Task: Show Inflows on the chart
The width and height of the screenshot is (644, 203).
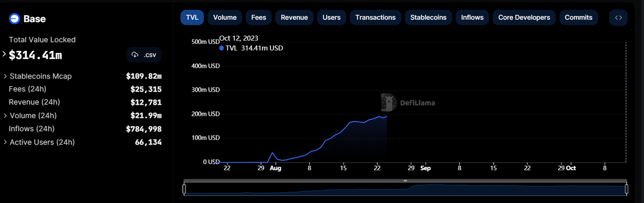Action: 472,18
